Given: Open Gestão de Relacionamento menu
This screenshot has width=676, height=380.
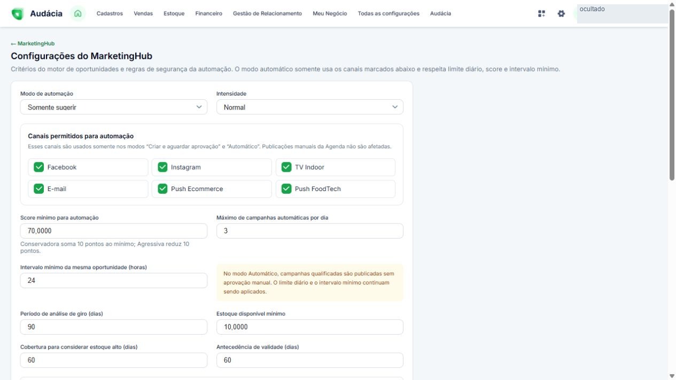Looking at the screenshot, I should point(267,13).
